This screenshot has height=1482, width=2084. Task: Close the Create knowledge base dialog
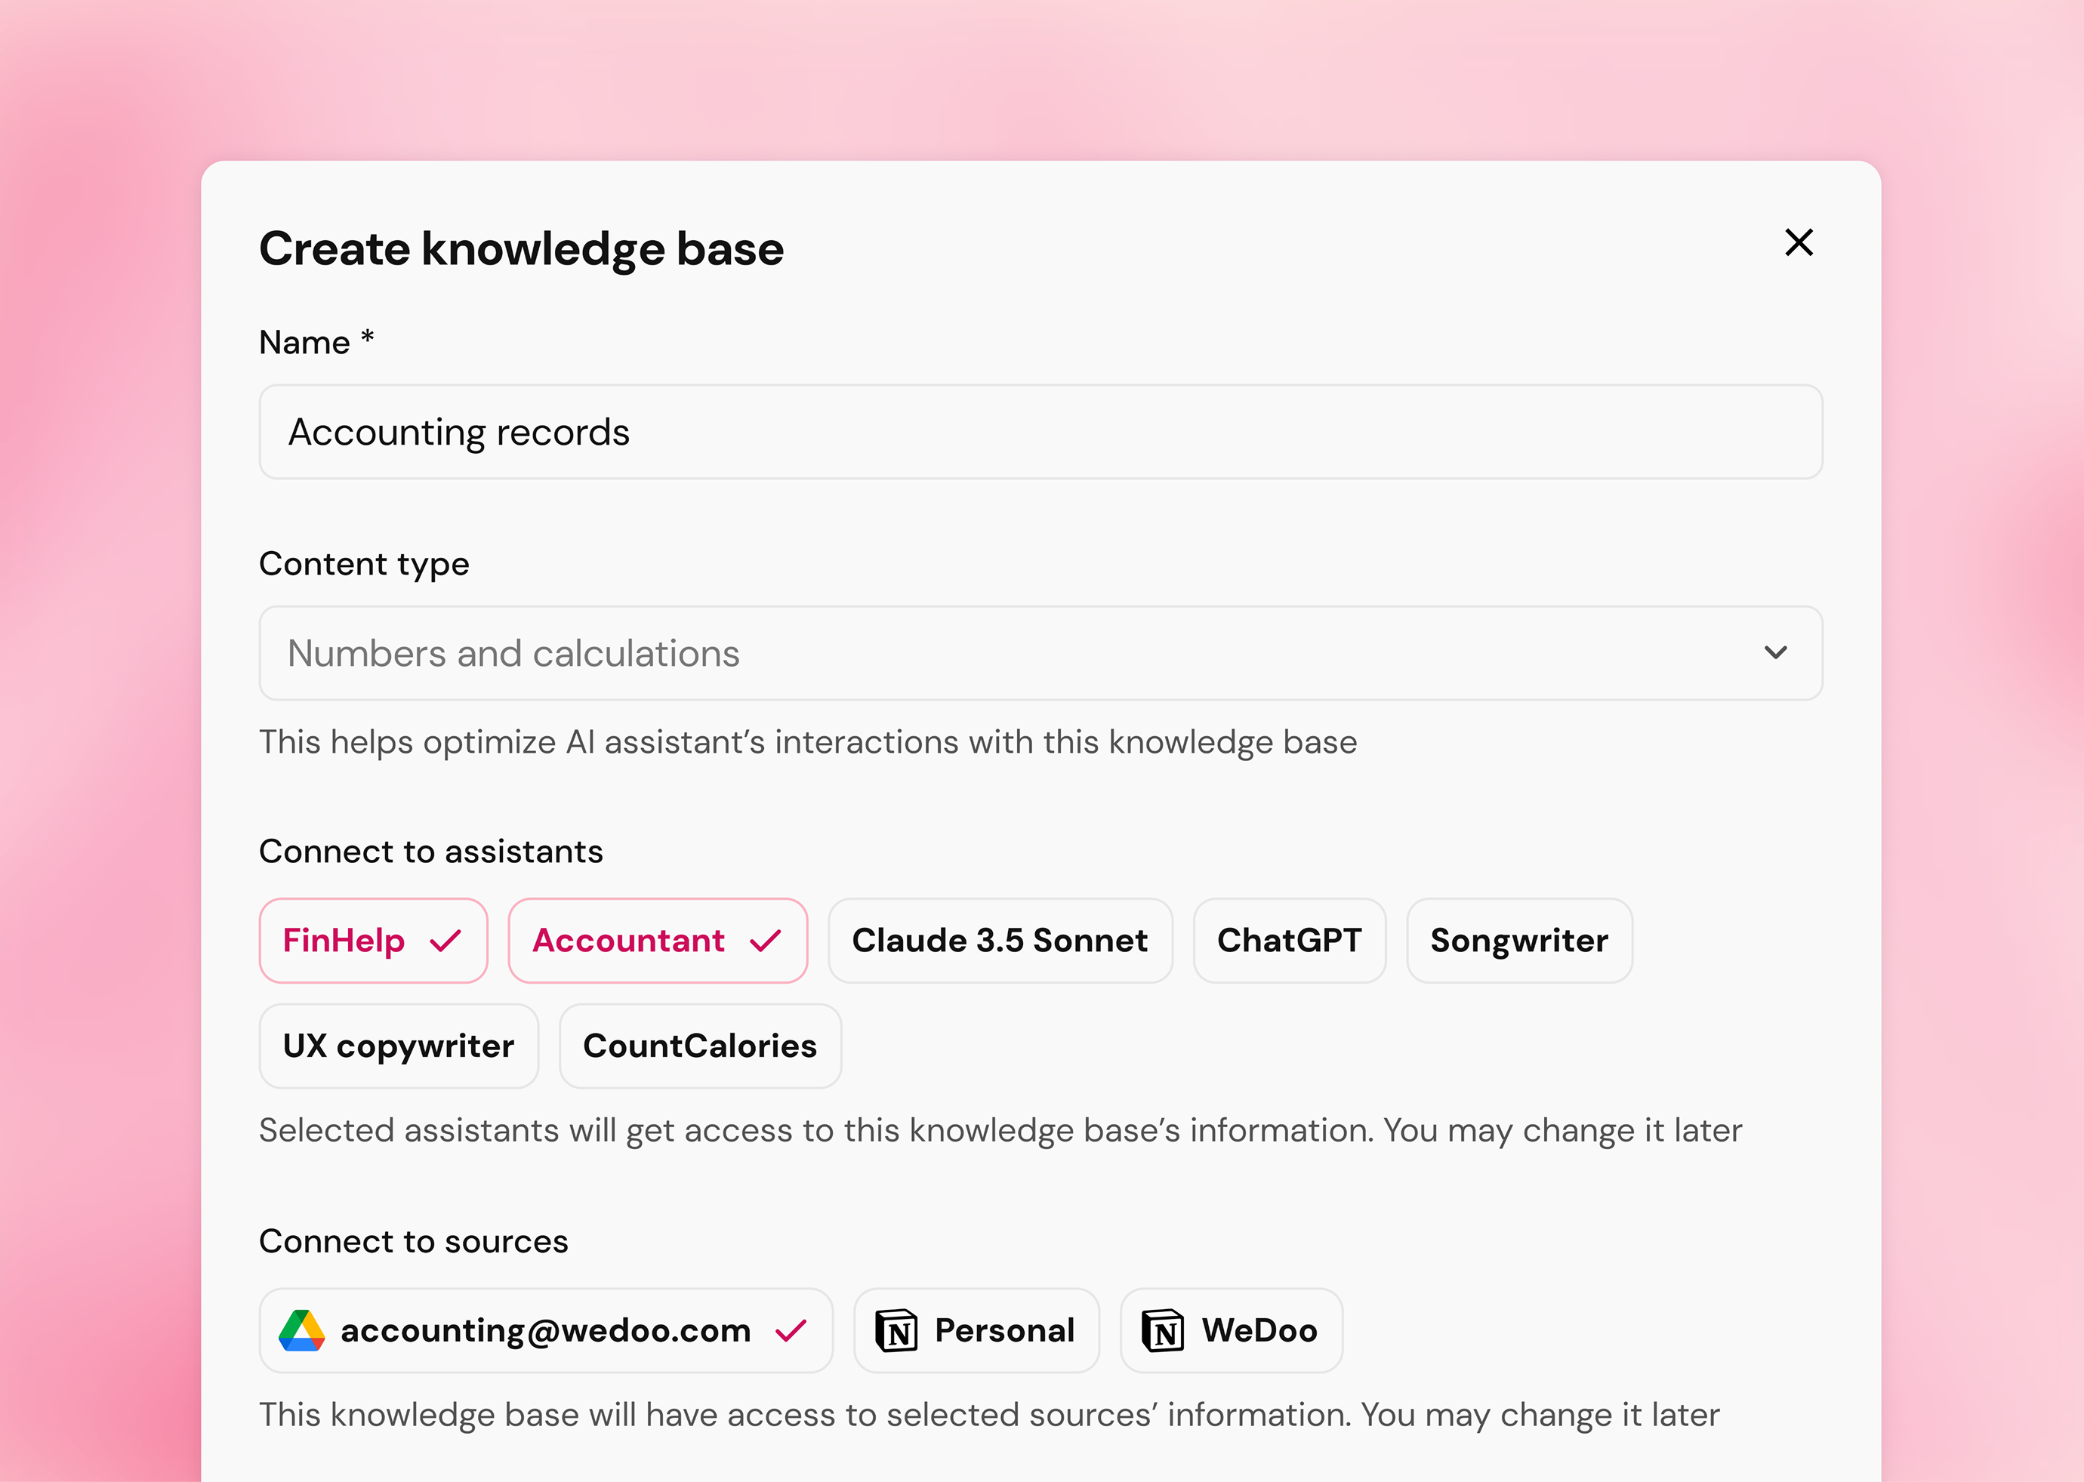click(x=1799, y=243)
